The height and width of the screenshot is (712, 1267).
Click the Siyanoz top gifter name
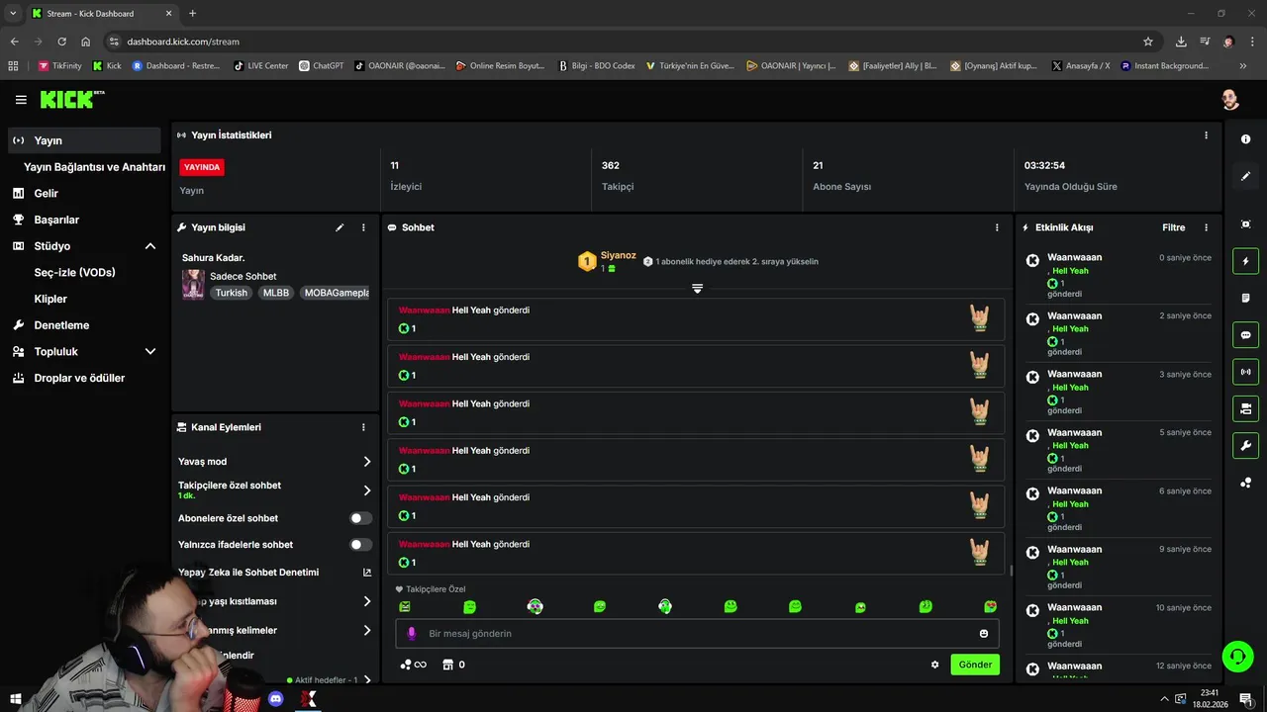click(x=619, y=255)
